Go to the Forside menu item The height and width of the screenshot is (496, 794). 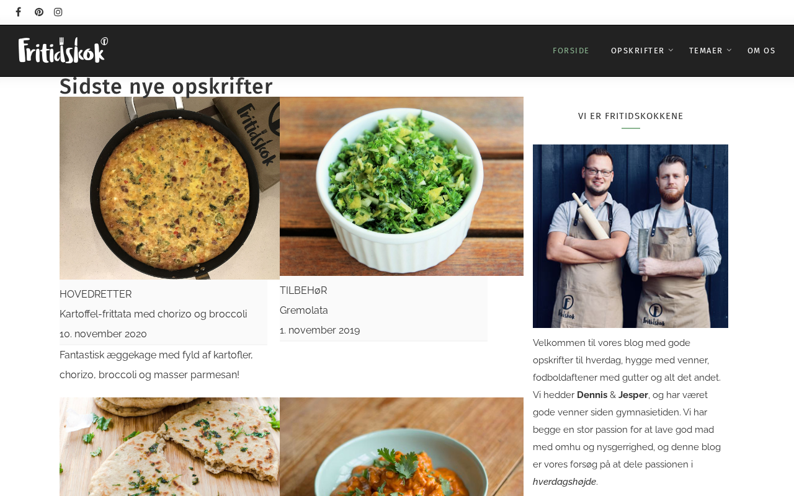[571, 51]
